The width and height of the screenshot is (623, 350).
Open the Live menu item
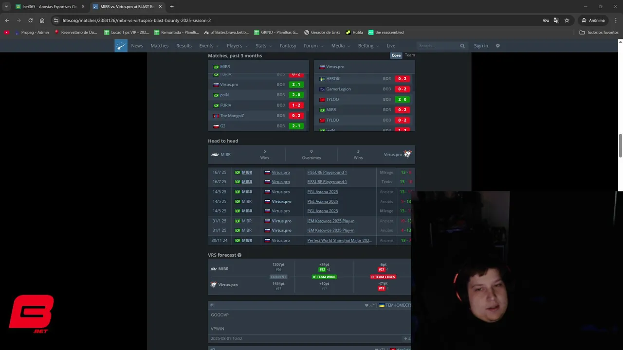click(391, 46)
